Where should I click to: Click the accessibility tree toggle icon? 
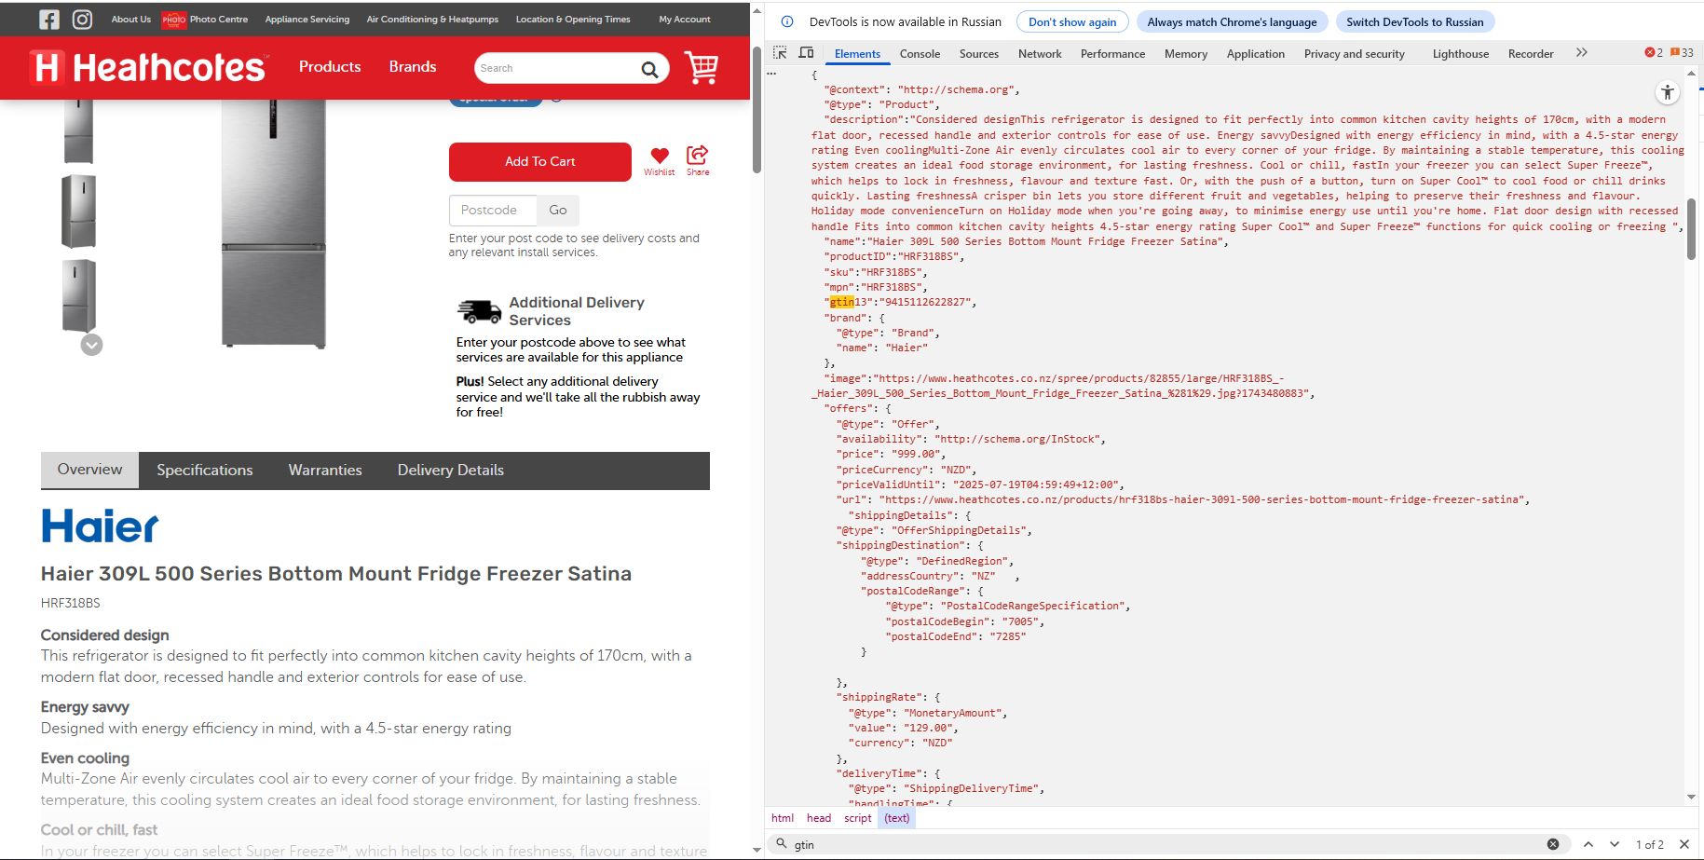pyautogui.click(x=1668, y=92)
